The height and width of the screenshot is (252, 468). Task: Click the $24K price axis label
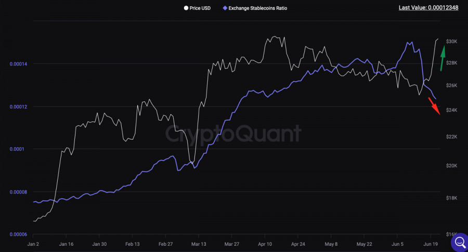click(x=451, y=110)
